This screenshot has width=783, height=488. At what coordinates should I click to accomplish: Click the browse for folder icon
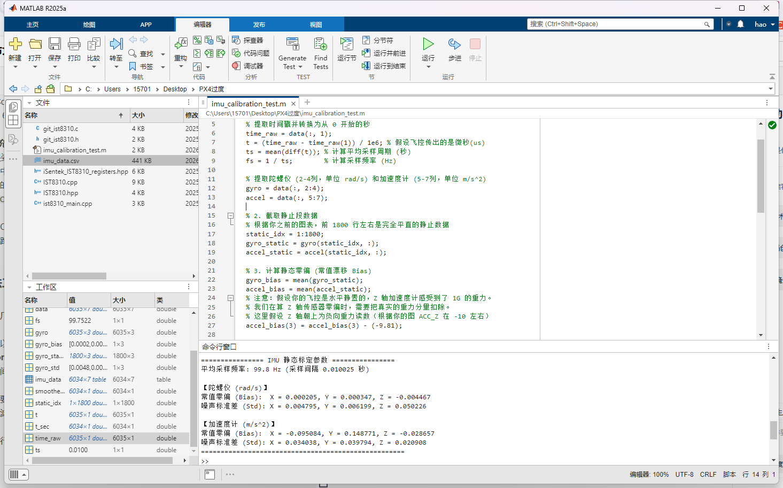(50, 89)
